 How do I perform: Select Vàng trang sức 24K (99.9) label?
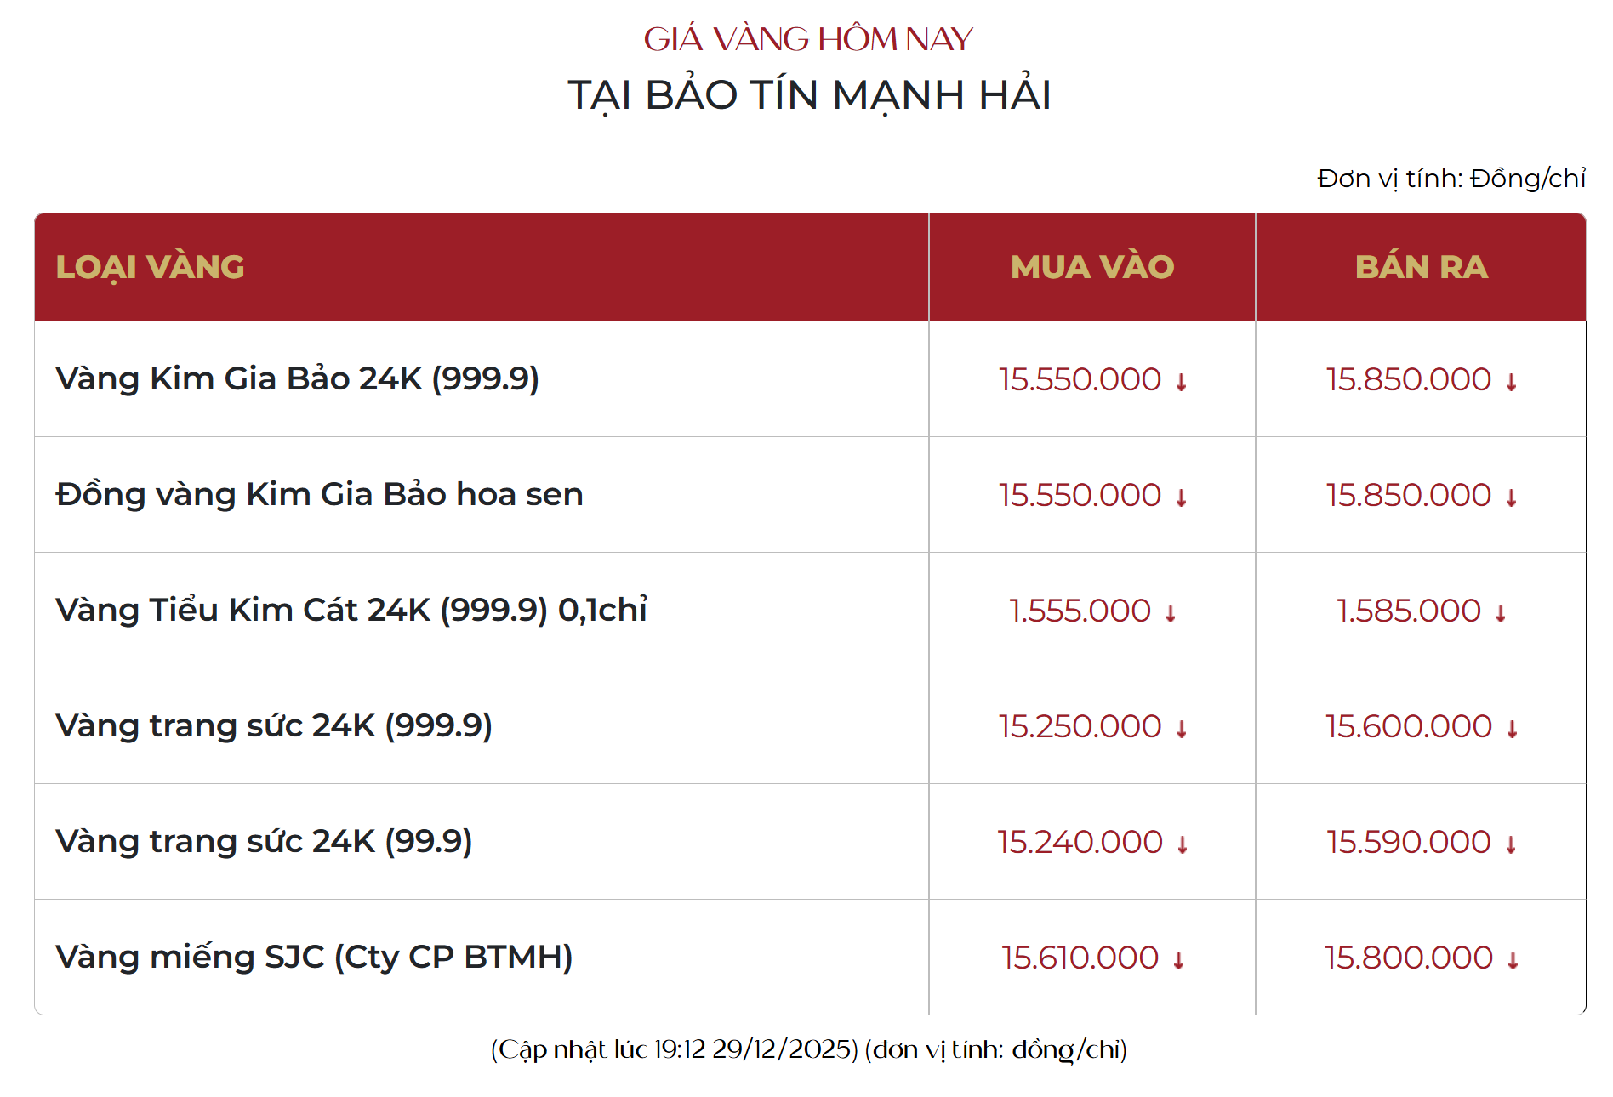(264, 842)
